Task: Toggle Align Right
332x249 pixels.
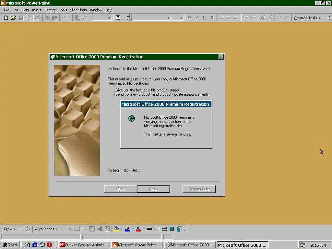Action: [236, 18]
